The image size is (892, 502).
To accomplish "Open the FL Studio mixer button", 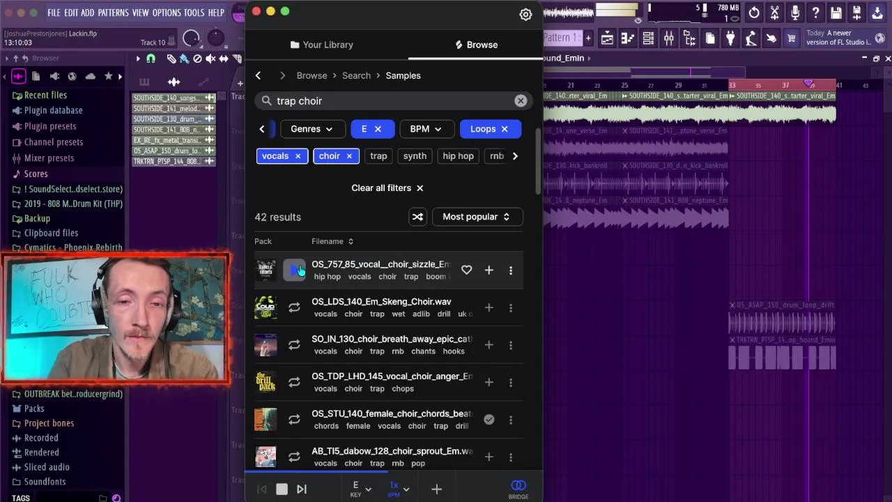I will [669, 38].
